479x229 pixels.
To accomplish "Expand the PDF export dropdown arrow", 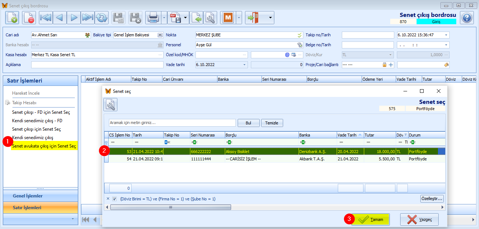I will (x=186, y=17).
